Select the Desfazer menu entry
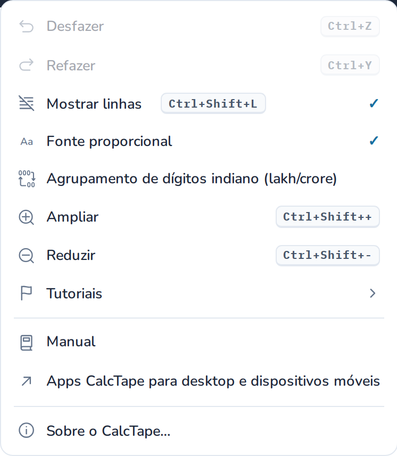 coord(198,26)
